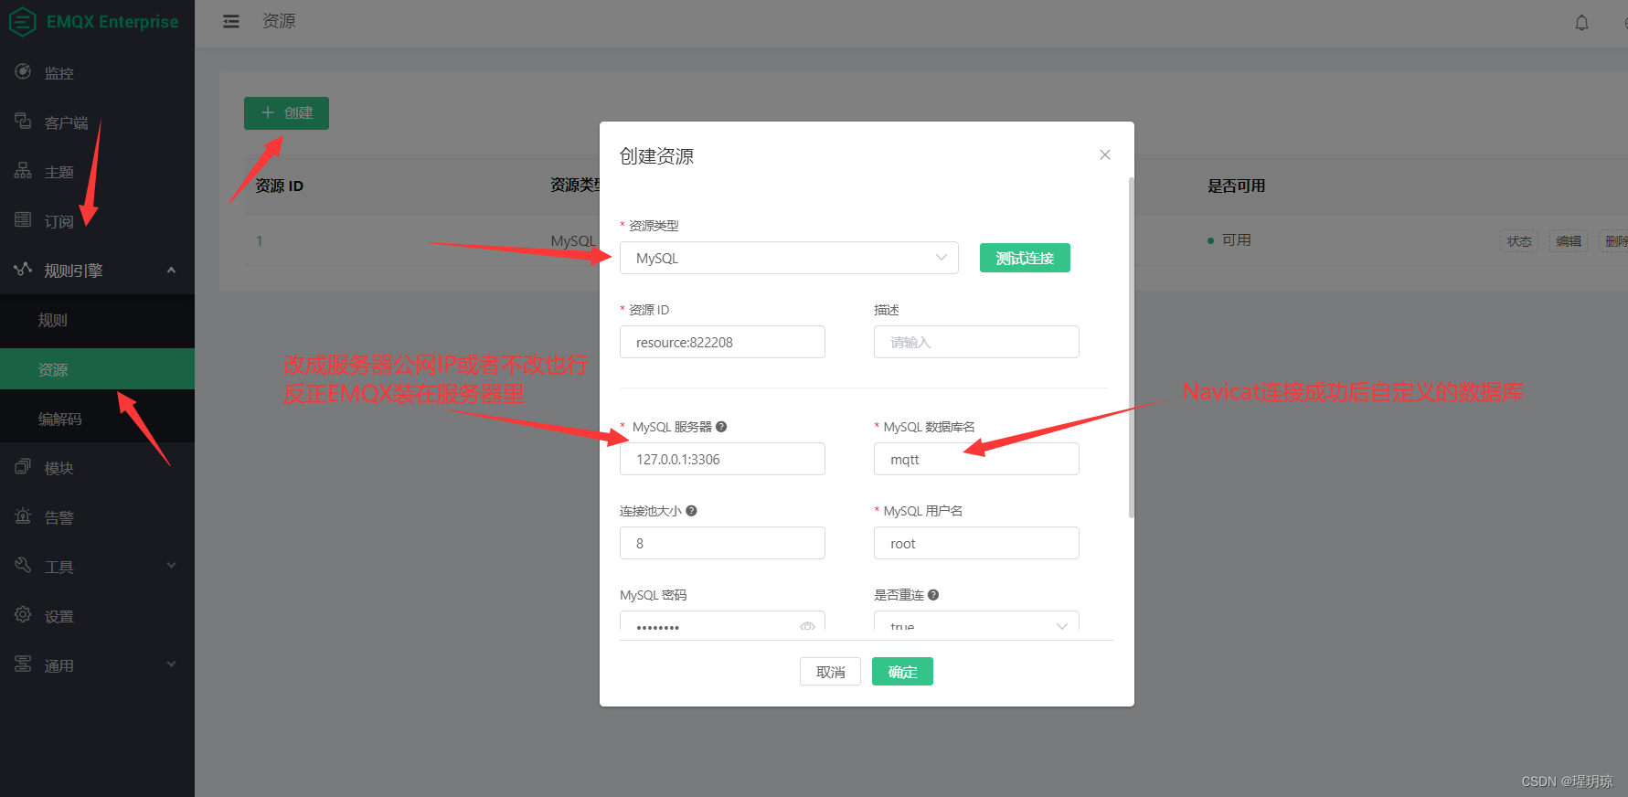
Task: Collapse the 规则引擎 menu chevron
Action: point(171,270)
